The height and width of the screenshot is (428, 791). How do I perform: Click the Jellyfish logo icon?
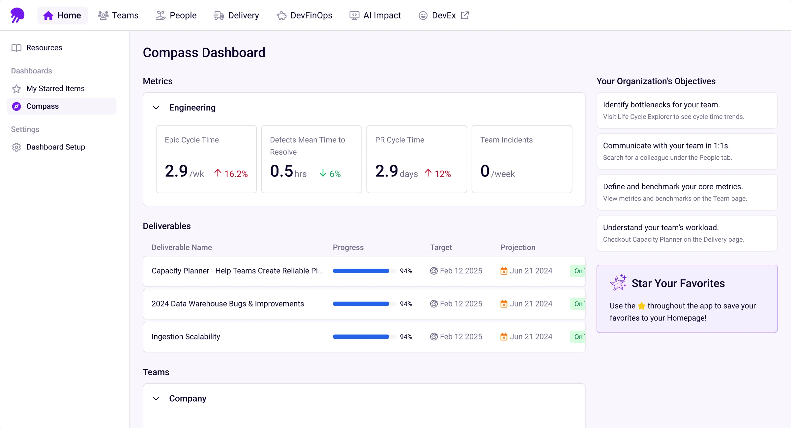click(x=17, y=15)
